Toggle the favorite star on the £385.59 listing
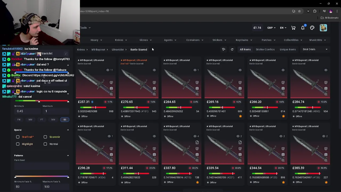Image resolution: width=341 pixels, height=192 pixels. pyautogui.click(x=326, y=182)
